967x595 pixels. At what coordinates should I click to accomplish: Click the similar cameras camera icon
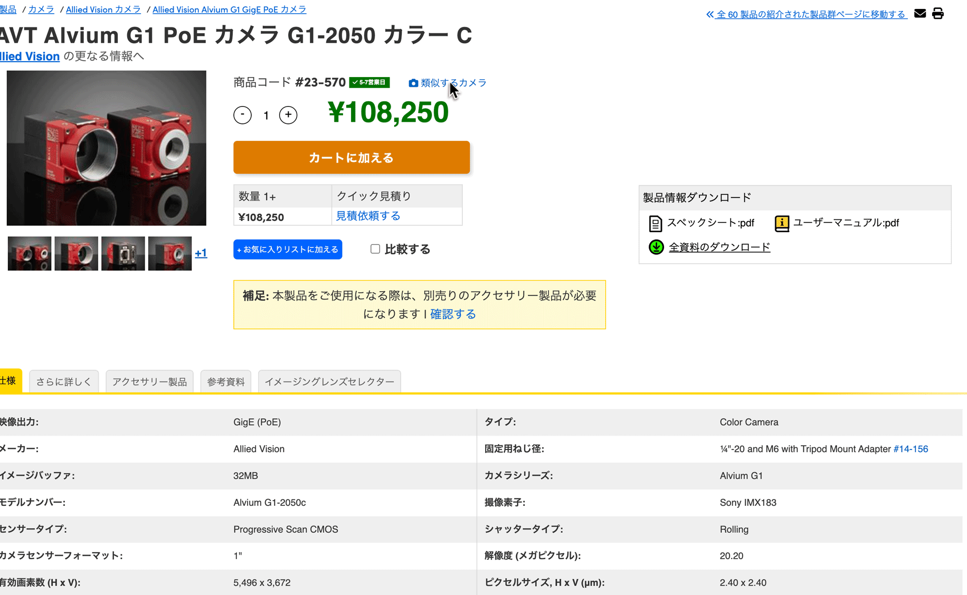click(413, 83)
